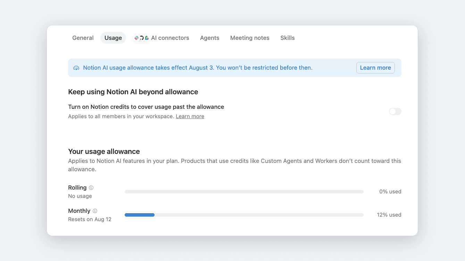465x261 pixels.
Task: Click the Rolling usage progress bar
Action: tap(244, 192)
